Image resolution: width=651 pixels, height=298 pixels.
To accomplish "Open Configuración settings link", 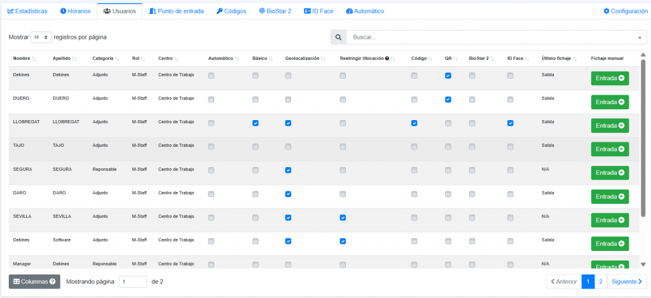I will [626, 11].
